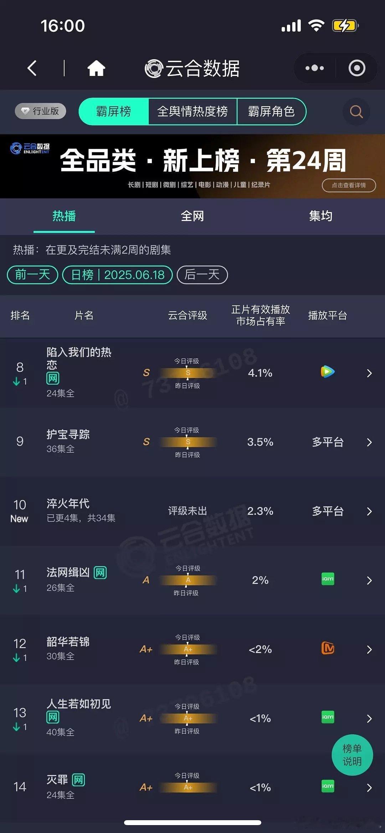Tap the mini-program close circle icon
Image resolution: width=385 pixels, height=833 pixels.
point(357,68)
